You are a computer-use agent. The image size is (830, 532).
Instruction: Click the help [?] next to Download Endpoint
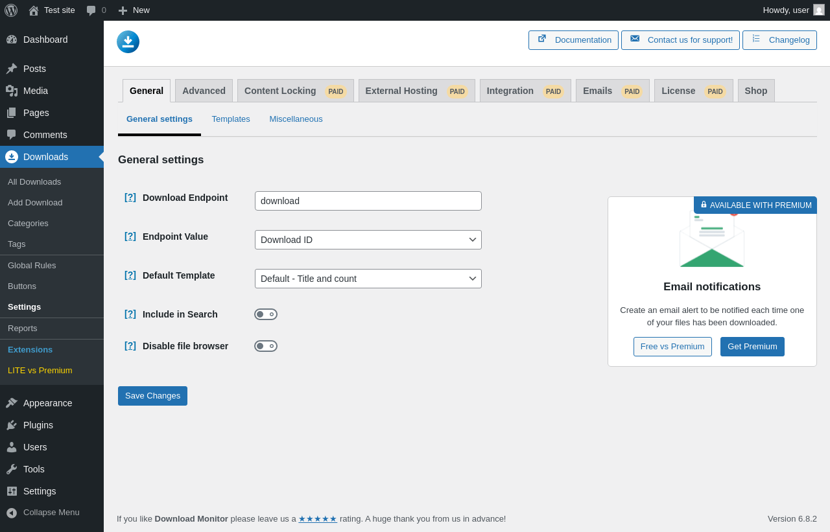pos(130,197)
